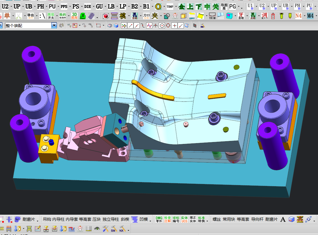Click the green guide bushing icon

pyautogui.click(x=83, y=16)
